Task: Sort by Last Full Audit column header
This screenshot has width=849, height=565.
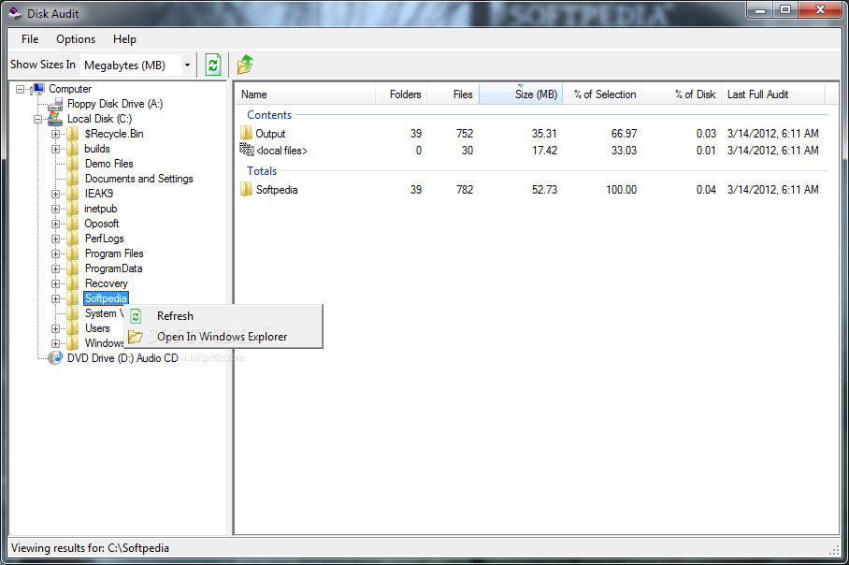Action: tap(772, 94)
